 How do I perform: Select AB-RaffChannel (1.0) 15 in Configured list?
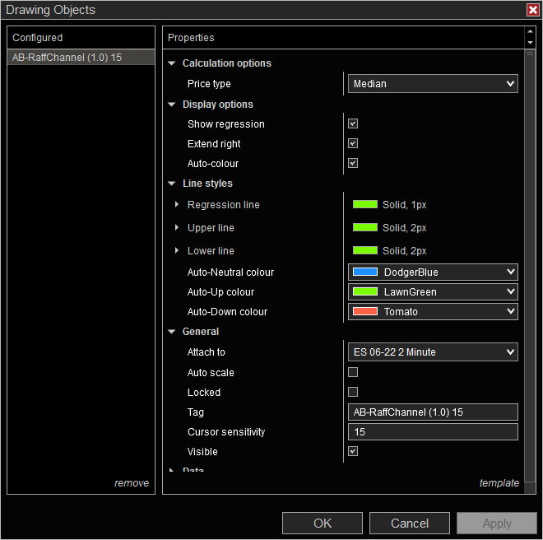pos(80,58)
